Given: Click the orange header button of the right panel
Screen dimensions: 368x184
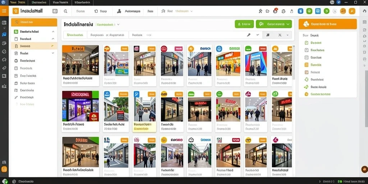Looking at the screenshot, I should click(x=328, y=24).
